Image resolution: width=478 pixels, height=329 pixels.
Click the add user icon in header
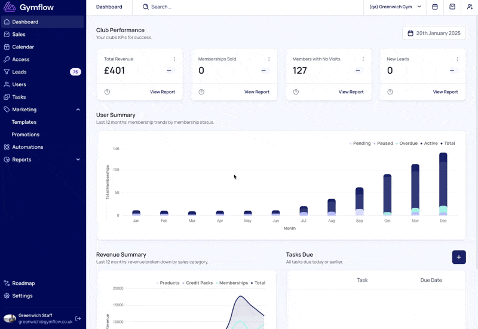[470, 7]
